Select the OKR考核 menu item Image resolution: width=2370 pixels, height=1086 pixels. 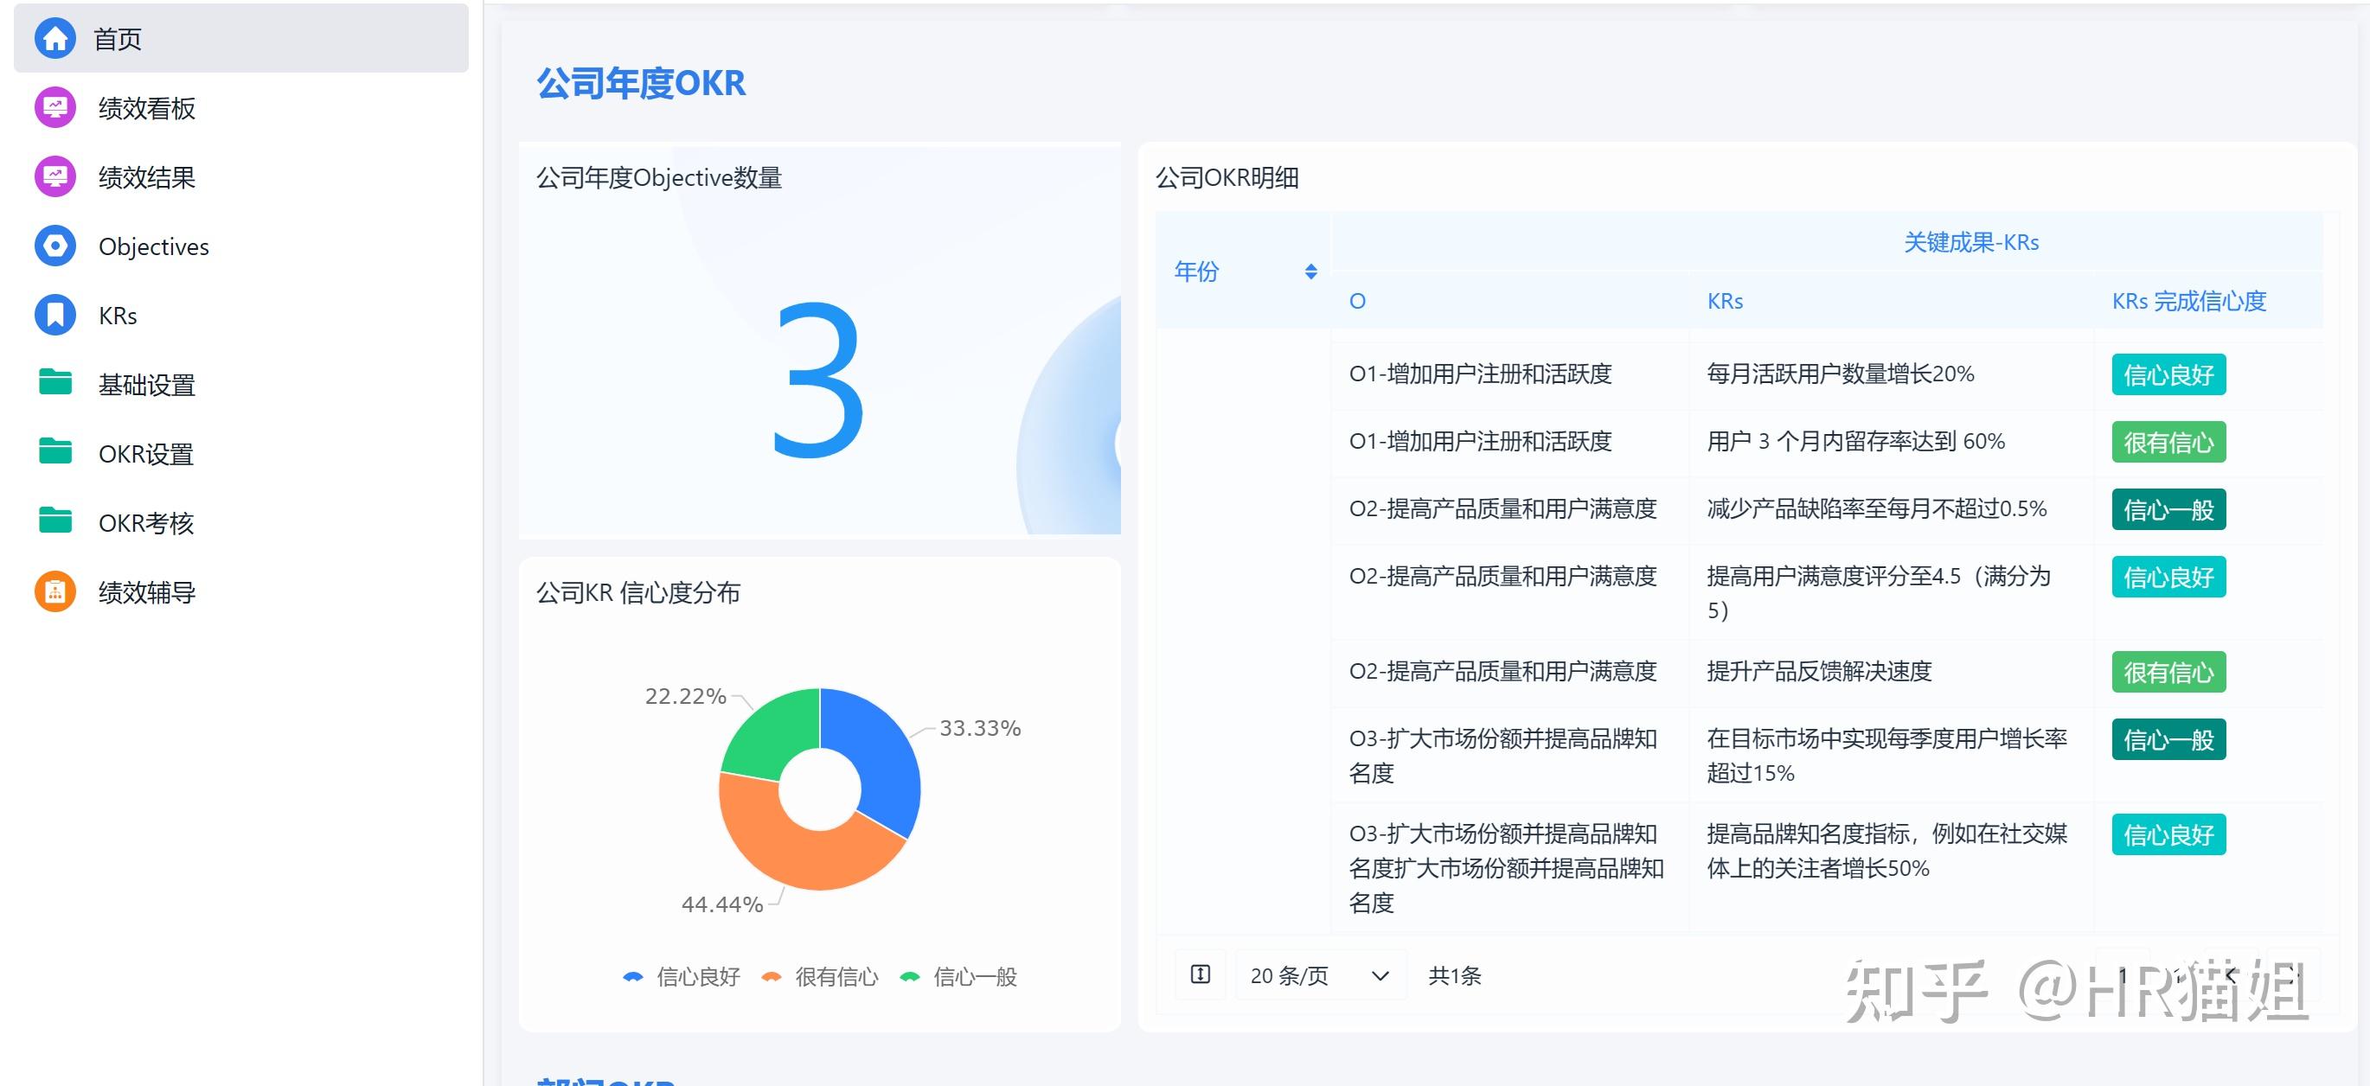point(146,522)
